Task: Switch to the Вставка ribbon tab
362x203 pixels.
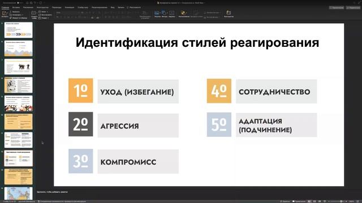Action: pos(16,7)
